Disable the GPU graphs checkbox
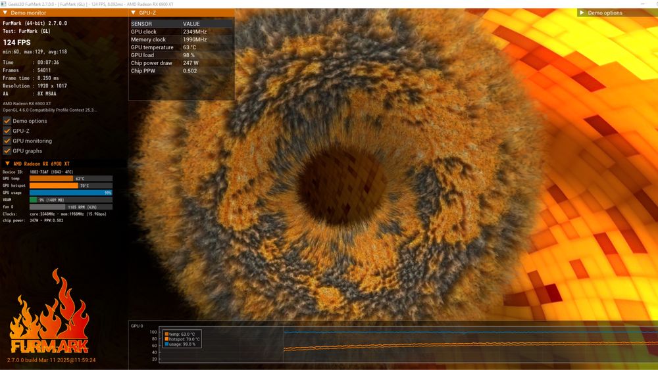658x370 pixels. pos(7,151)
